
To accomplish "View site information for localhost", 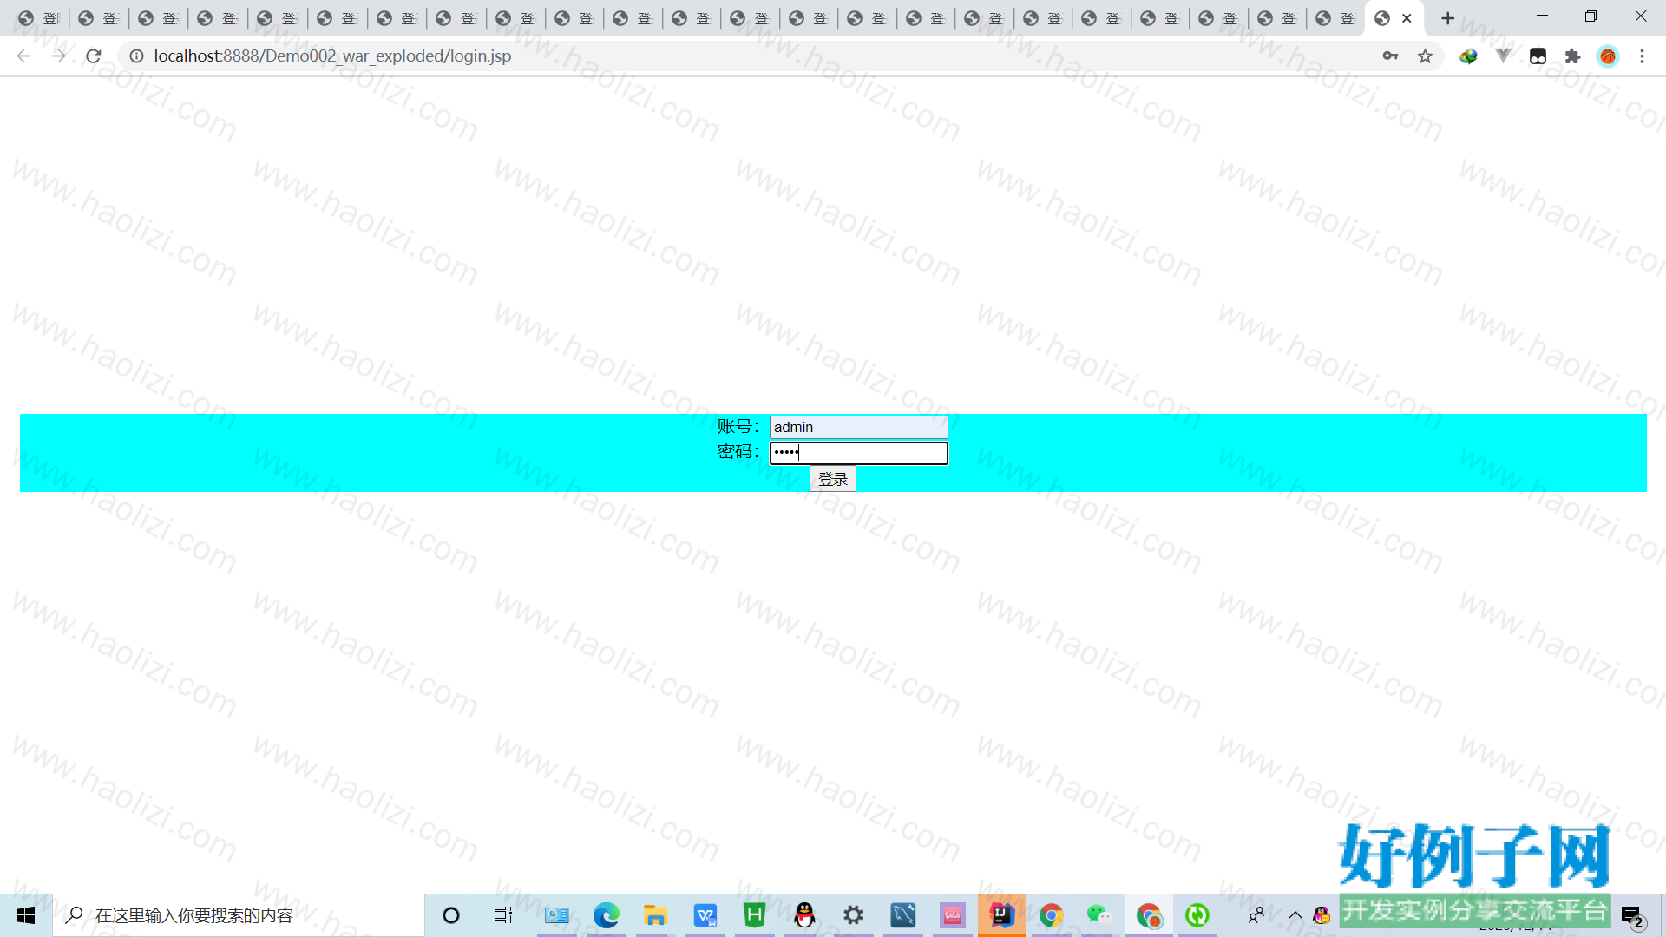I will pos(136,56).
